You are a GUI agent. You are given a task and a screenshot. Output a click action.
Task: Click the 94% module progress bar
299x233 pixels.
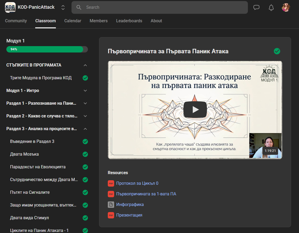(47, 49)
